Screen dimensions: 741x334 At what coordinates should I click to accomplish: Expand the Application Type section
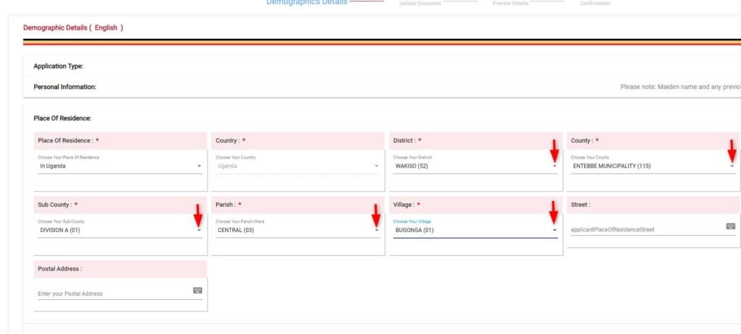pyautogui.click(x=59, y=67)
